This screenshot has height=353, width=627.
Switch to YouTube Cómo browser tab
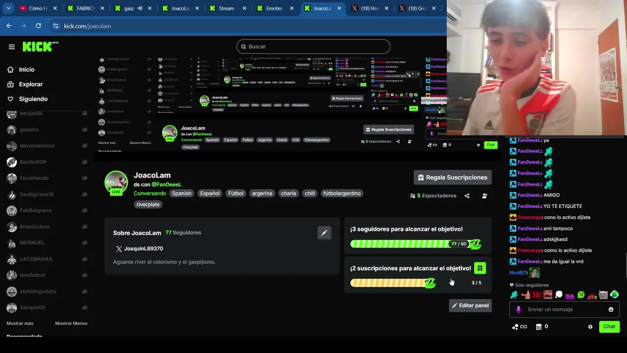pyautogui.click(x=39, y=8)
